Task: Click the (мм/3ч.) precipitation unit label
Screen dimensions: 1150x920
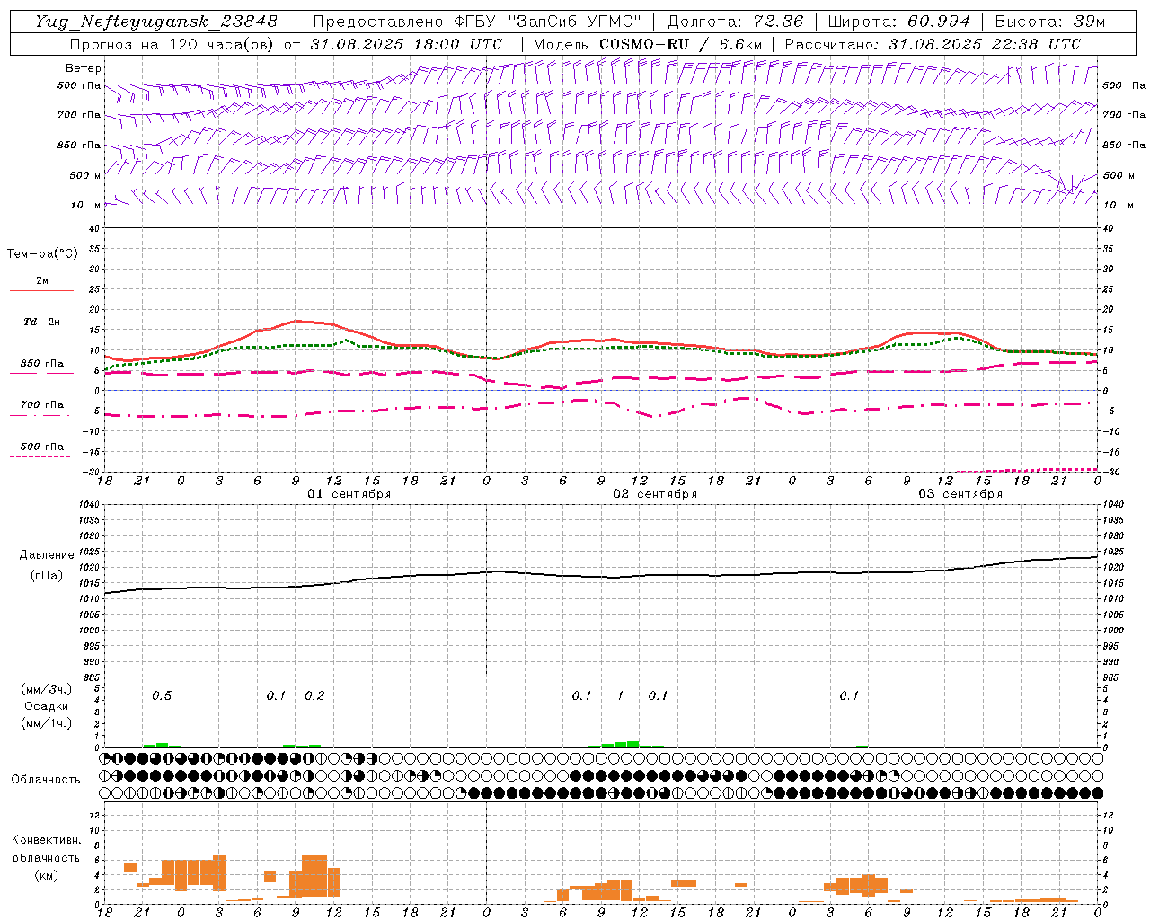Action: 47,689
